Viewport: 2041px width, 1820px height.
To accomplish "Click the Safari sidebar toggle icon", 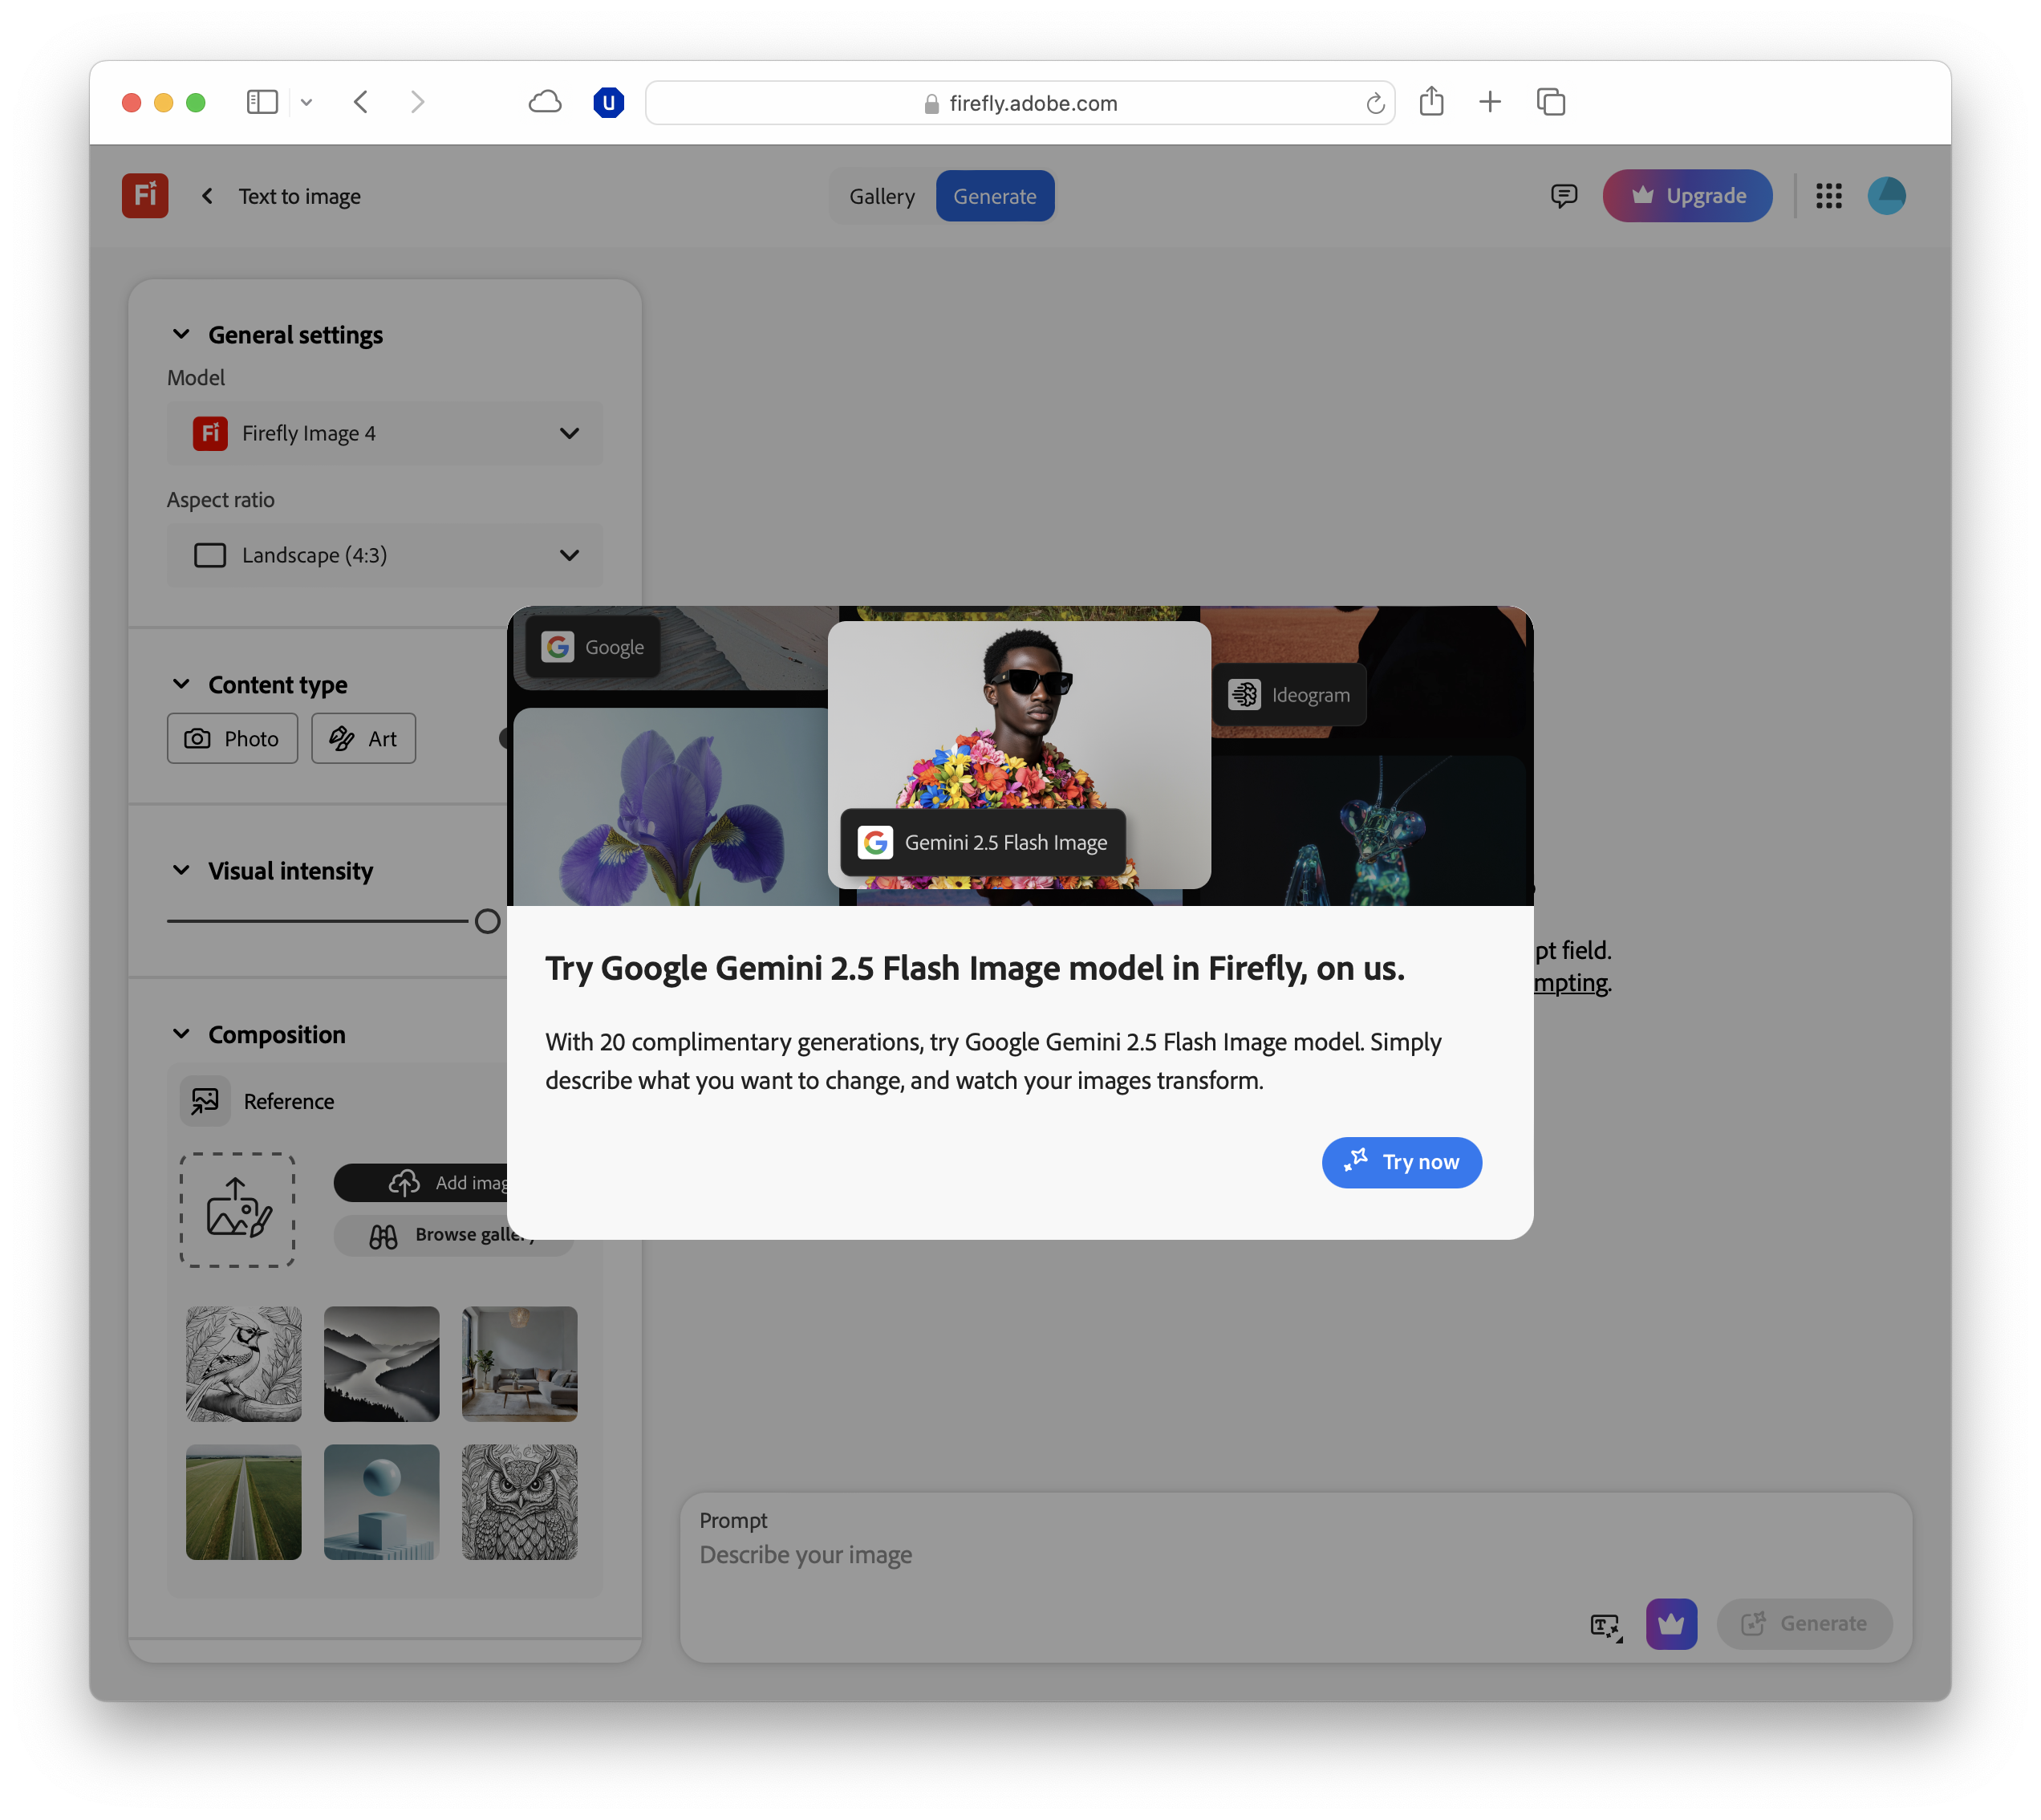I will click(262, 102).
